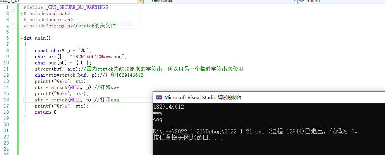This screenshot has height=155, width=385.
Task: Click line number 13 in the gutter
Action: point(6,81)
